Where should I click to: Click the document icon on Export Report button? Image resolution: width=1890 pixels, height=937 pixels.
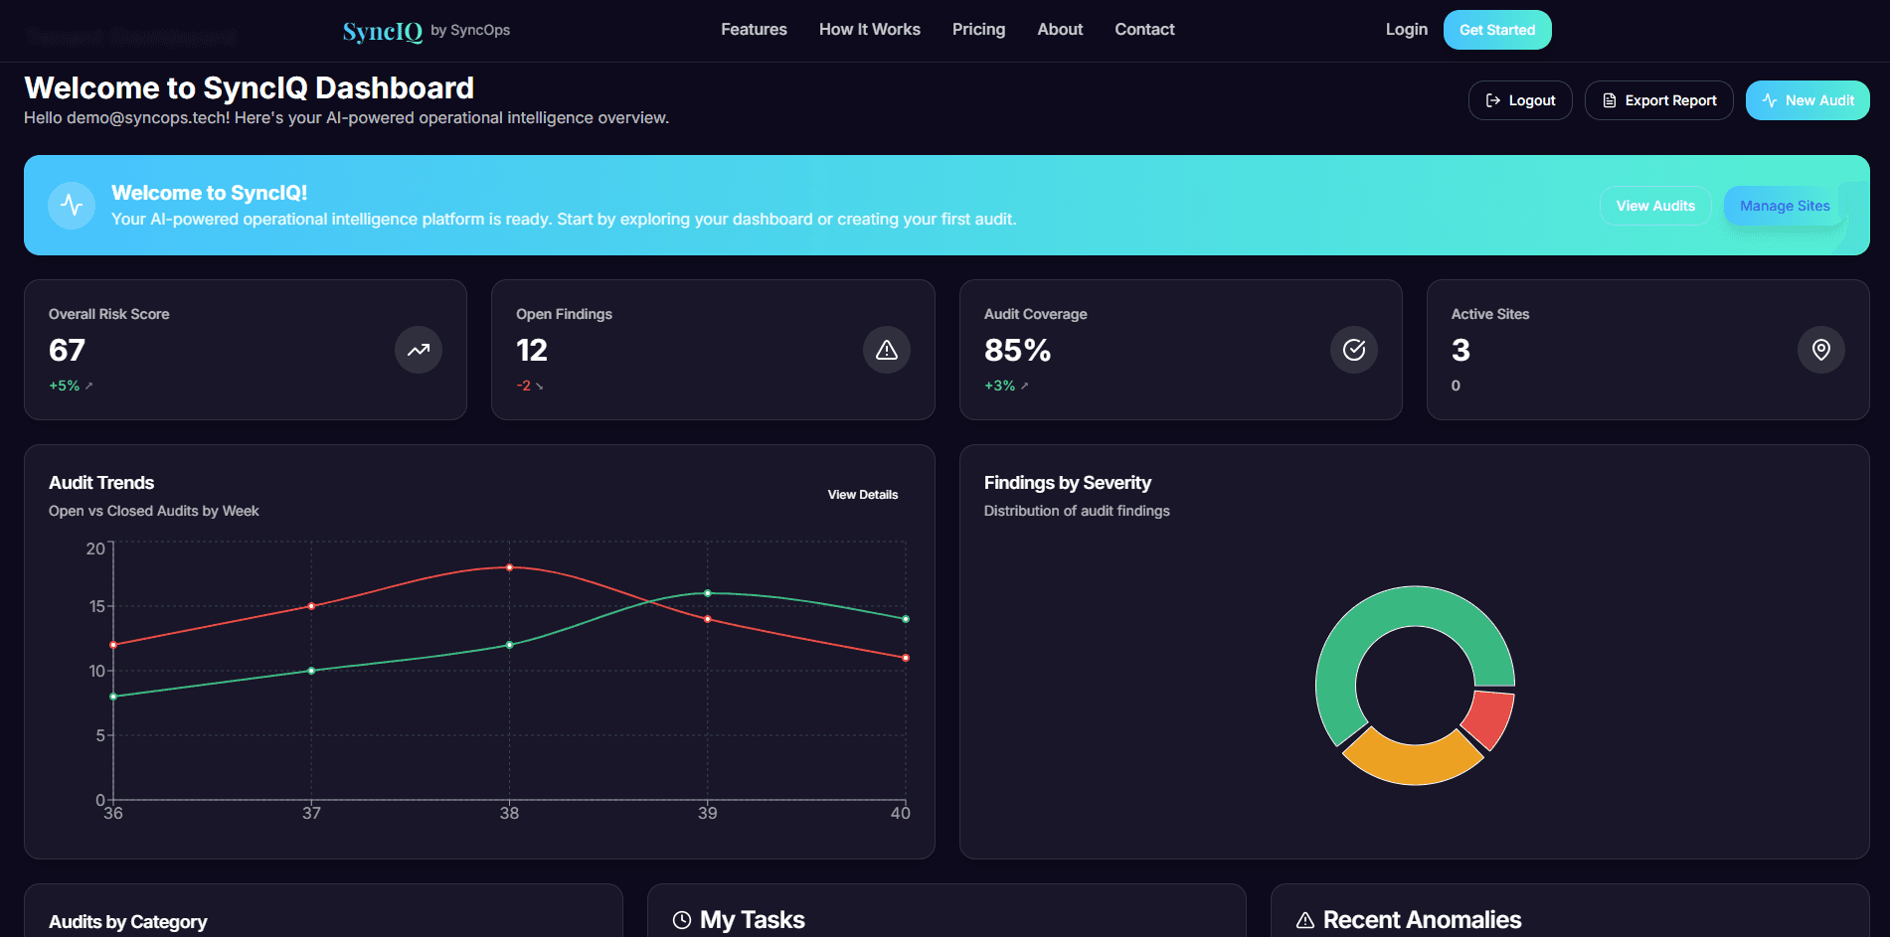(1609, 99)
